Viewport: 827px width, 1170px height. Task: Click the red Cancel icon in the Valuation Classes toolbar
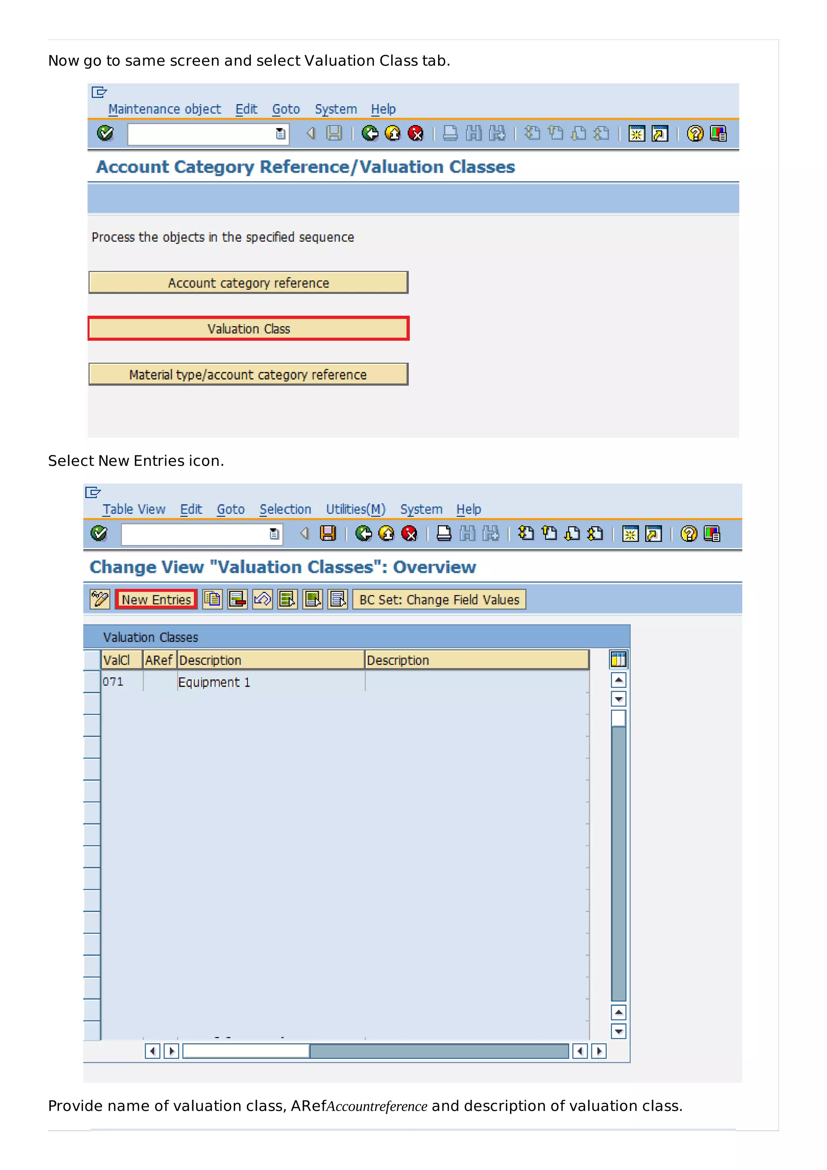click(410, 534)
